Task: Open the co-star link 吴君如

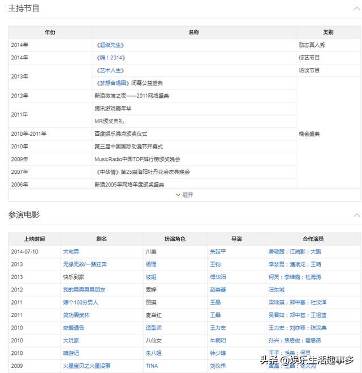Action: 277,315
